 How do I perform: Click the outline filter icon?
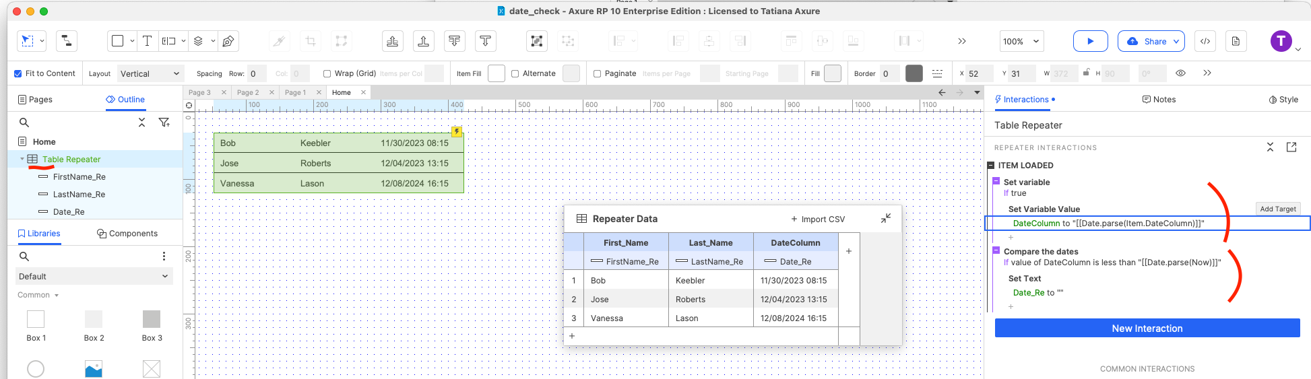pos(164,123)
